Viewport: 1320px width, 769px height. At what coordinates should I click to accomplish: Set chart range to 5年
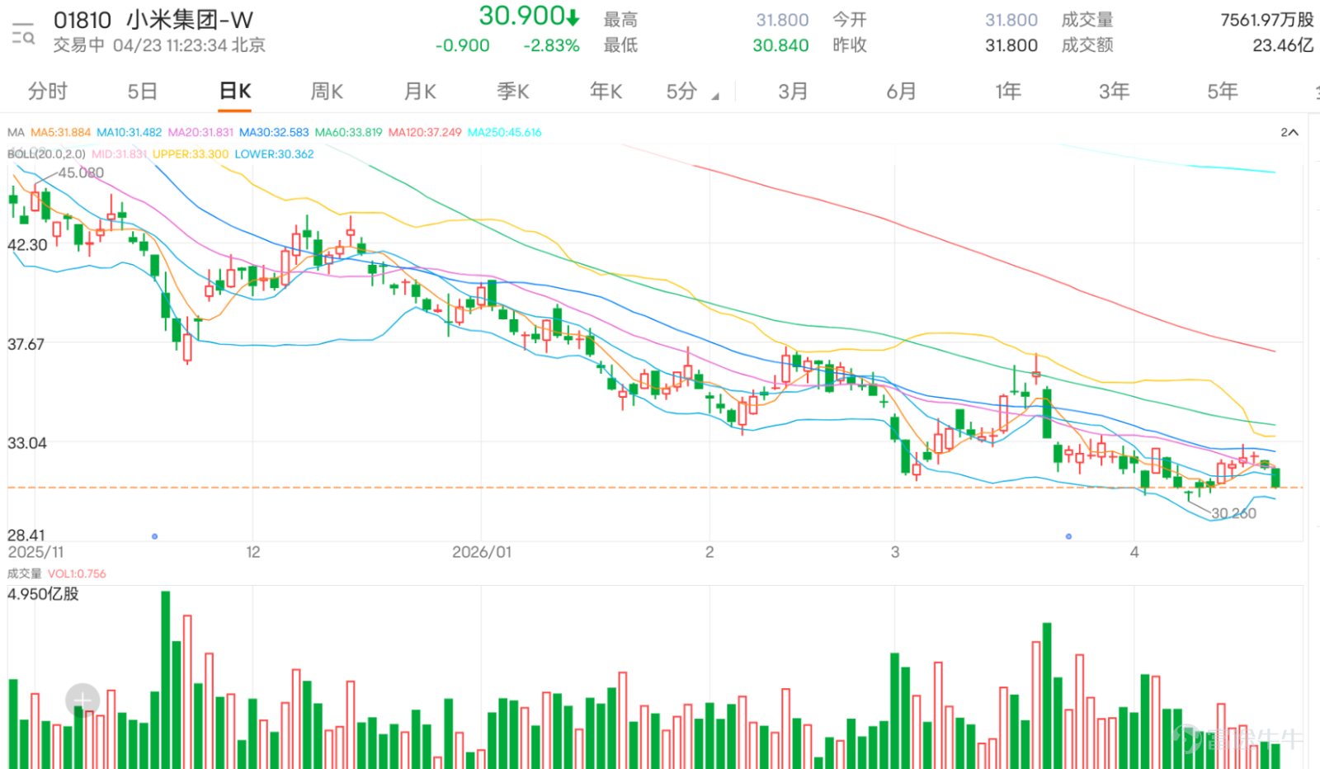pos(1223,92)
